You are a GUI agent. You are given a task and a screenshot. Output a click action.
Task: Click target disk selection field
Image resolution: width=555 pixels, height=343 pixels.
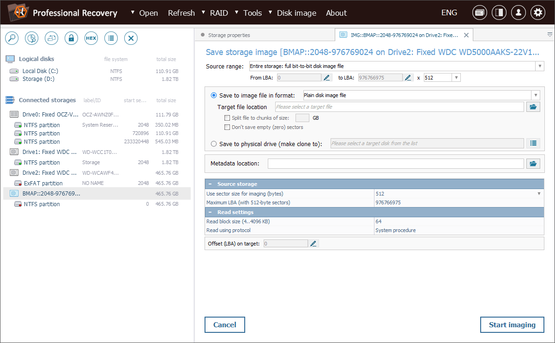(427, 143)
